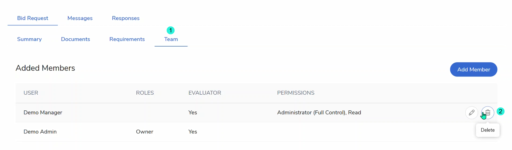
Task: Select the Demo Admin user name
Action: point(40,132)
